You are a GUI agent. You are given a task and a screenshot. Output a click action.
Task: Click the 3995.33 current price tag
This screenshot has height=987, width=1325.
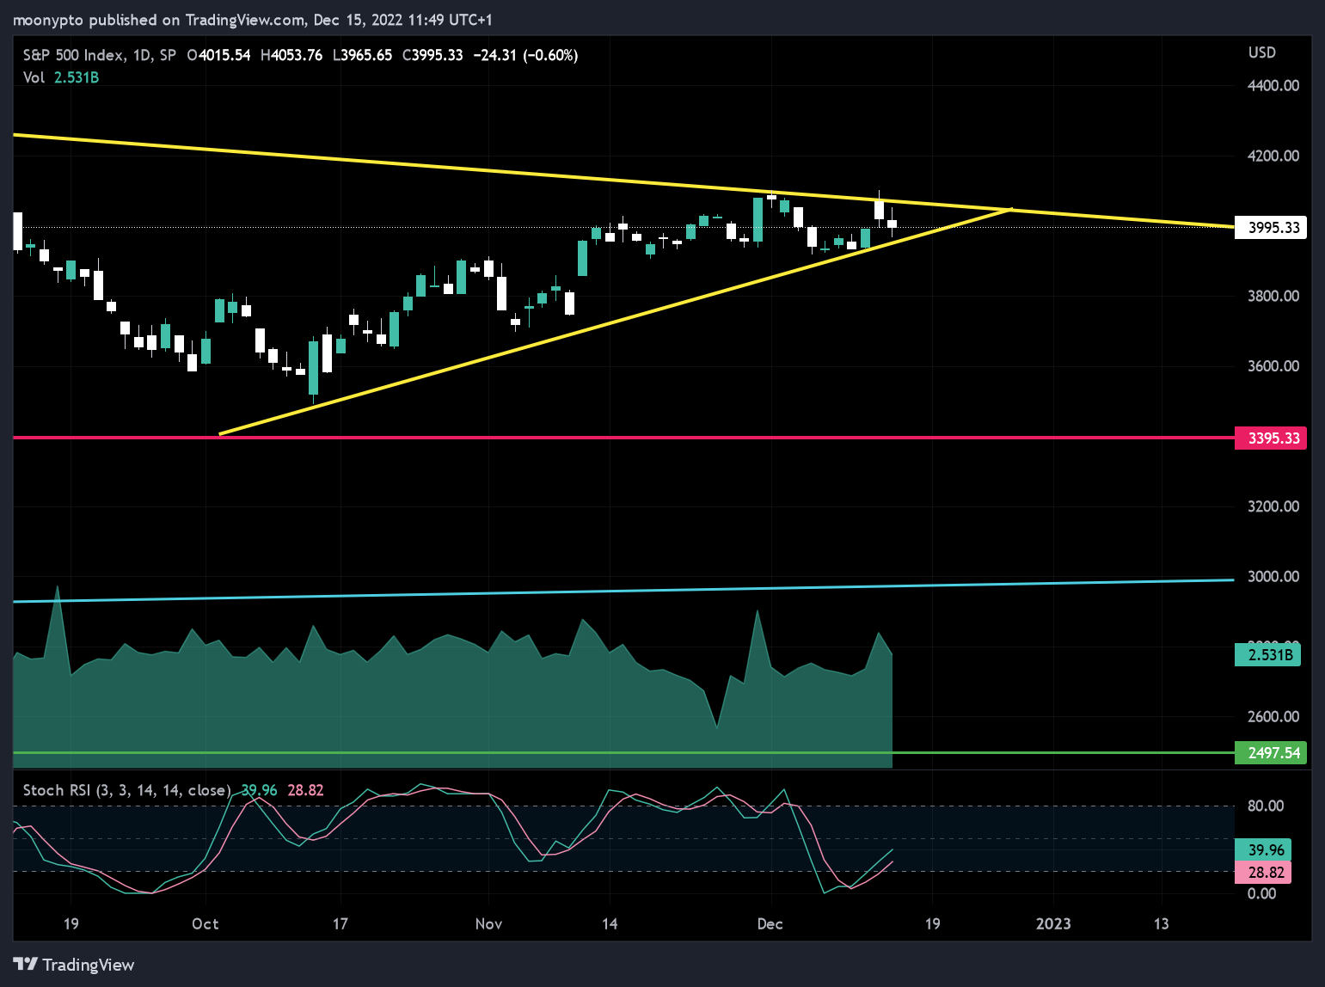[x=1271, y=228]
